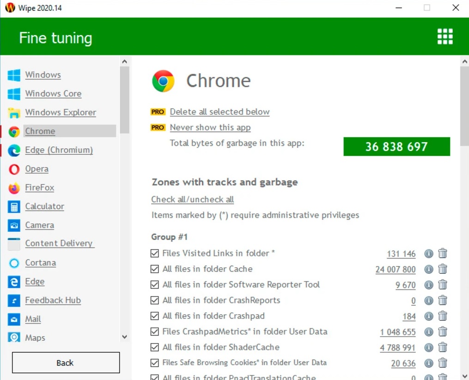Image resolution: width=469 pixels, height=380 pixels.
Task: Click Check all/uncheck all link
Action: point(192,199)
